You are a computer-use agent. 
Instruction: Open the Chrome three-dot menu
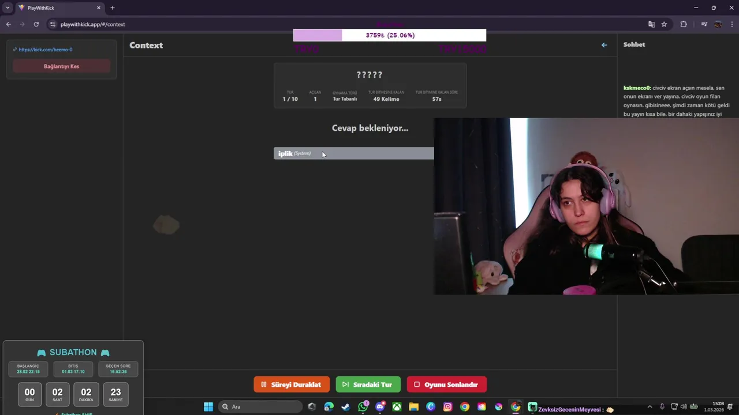coord(732,24)
